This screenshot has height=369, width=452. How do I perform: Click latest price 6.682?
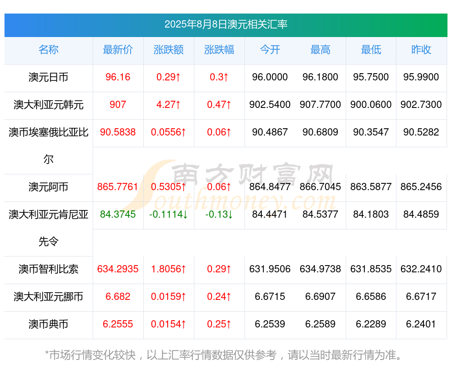[118, 296]
